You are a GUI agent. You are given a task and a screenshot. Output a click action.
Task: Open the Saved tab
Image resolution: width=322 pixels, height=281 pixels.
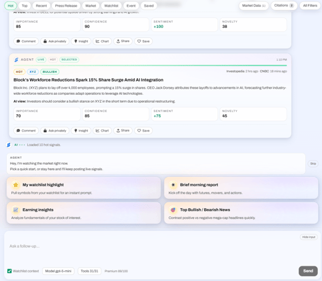(x=149, y=5)
